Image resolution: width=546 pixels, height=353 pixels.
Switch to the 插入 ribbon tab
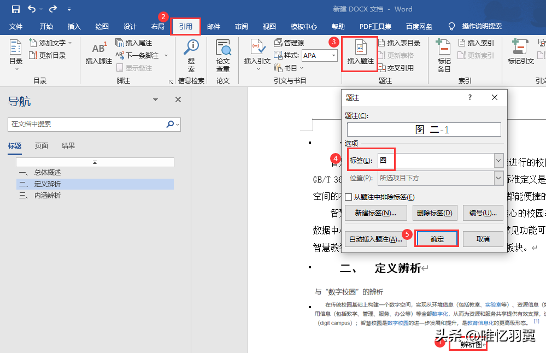(74, 26)
